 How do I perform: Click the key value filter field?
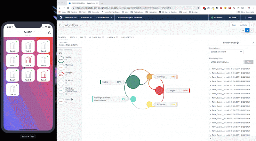226,62
